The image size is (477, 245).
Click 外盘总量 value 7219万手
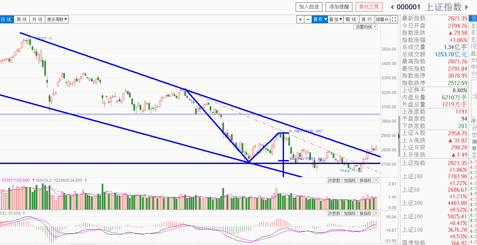455,104
